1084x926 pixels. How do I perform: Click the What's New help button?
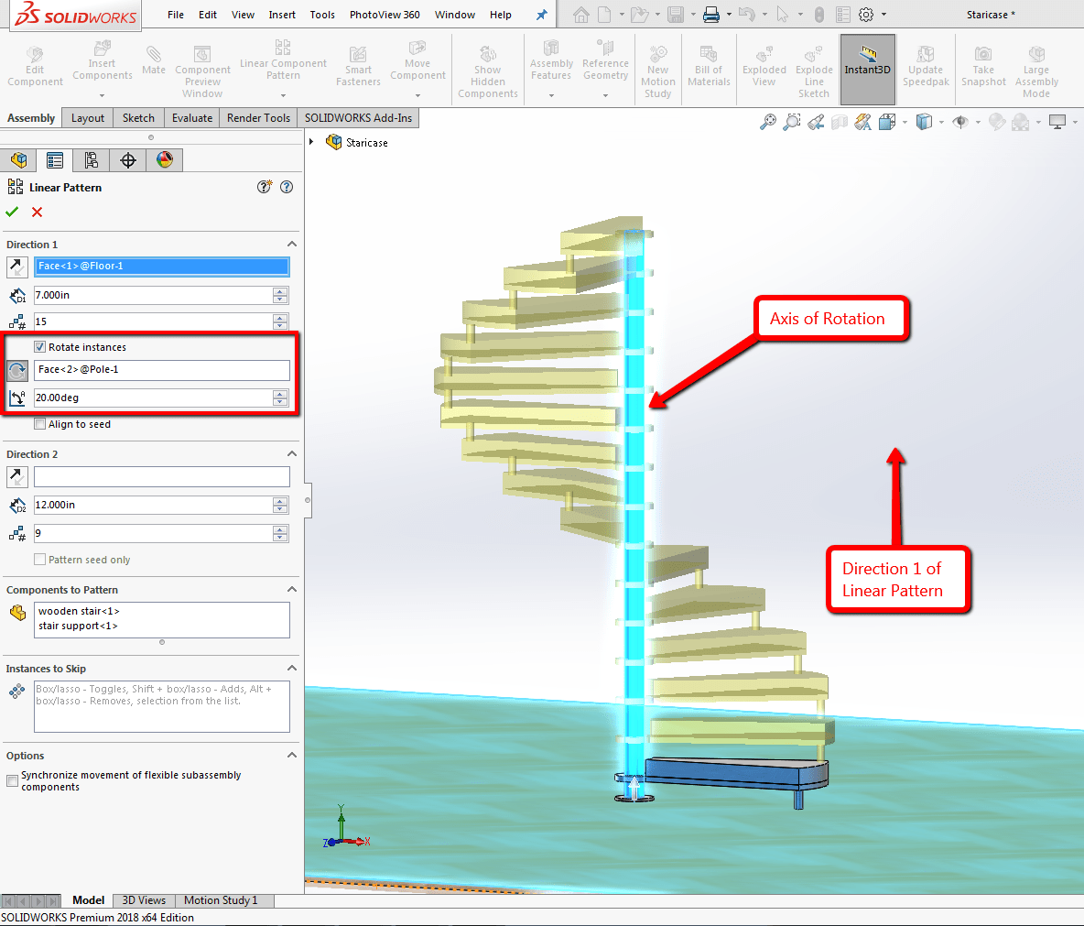click(x=264, y=186)
